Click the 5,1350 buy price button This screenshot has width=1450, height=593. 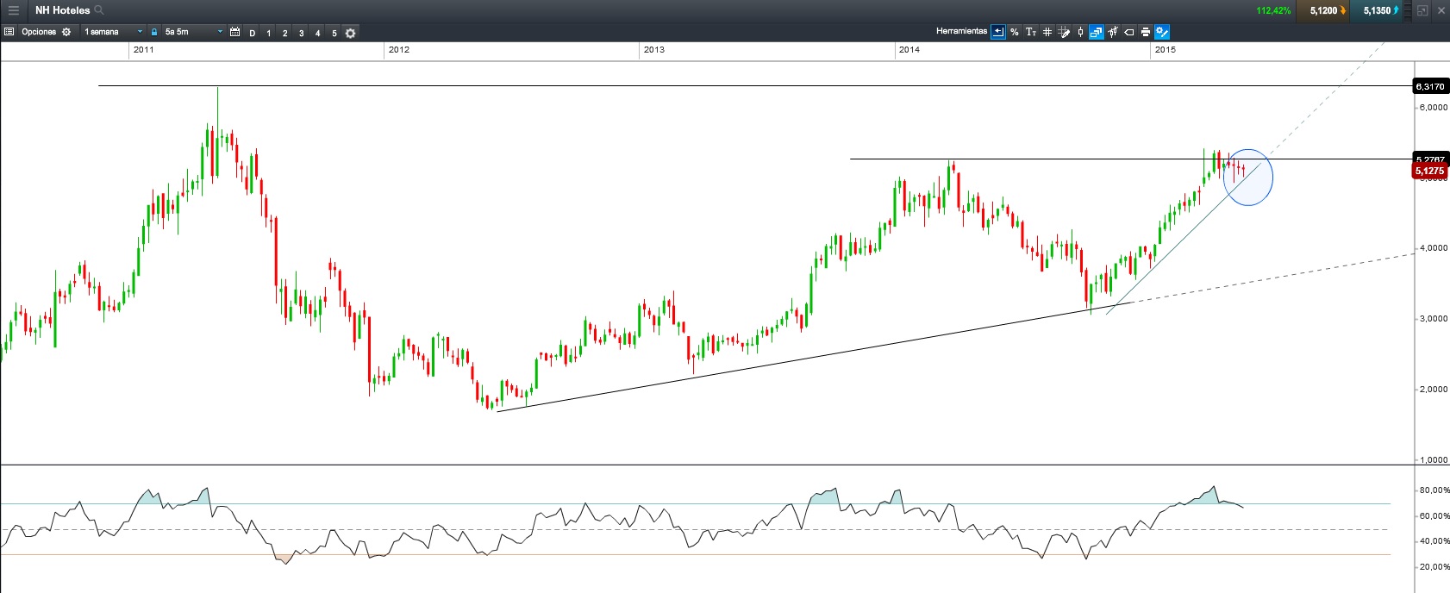click(x=1377, y=10)
